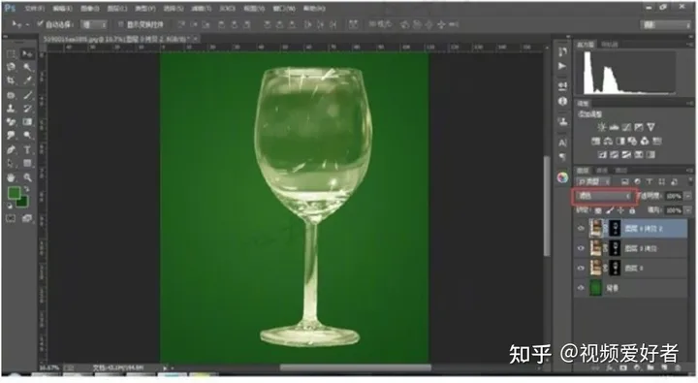
Task: Toggle the Auto-Select checkbox
Action: pyautogui.click(x=40, y=23)
